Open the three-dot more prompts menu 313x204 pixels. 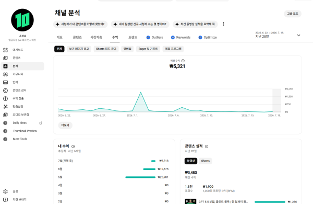[x=223, y=24]
